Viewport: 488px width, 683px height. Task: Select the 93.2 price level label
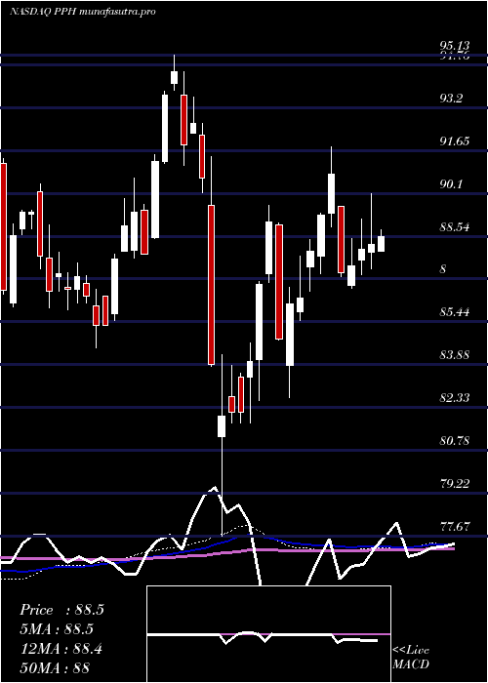pos(451,99)
